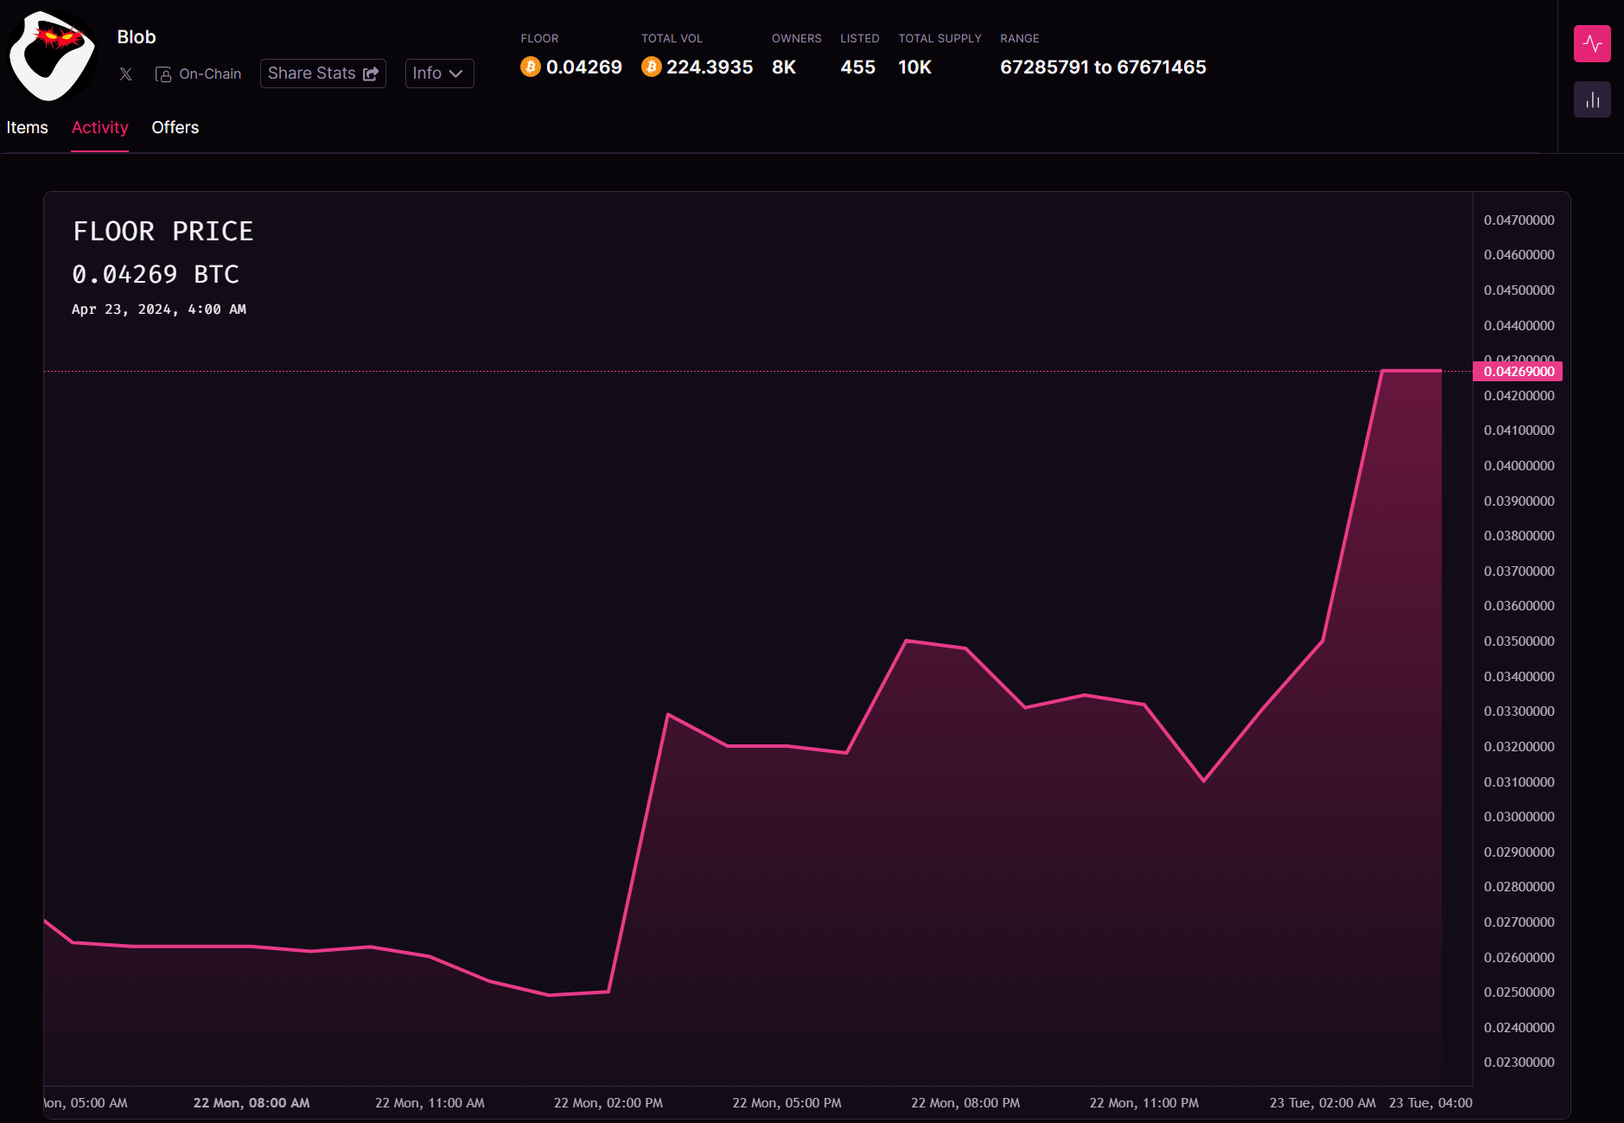
Task: Click the 22 Mon, 08:00 AM time label
Action: coord(252,1103)
